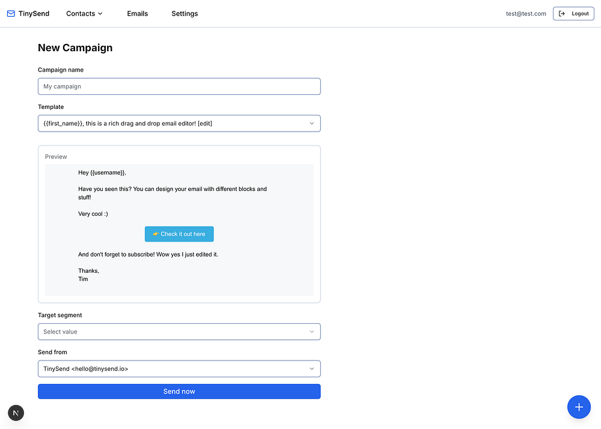This screenshot has height=429, width=601.
Task: Focus the Campaign name input field
Action: tap(179, 87)
